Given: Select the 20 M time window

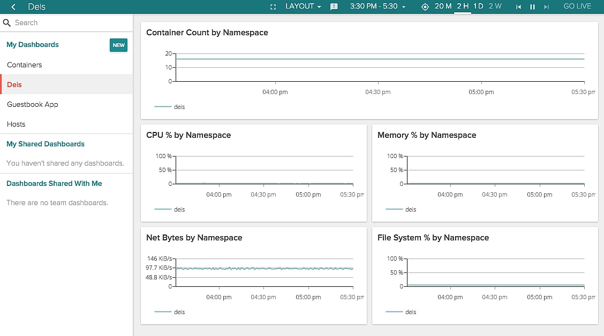Looking at the screenshot, I should click(443, 6).
